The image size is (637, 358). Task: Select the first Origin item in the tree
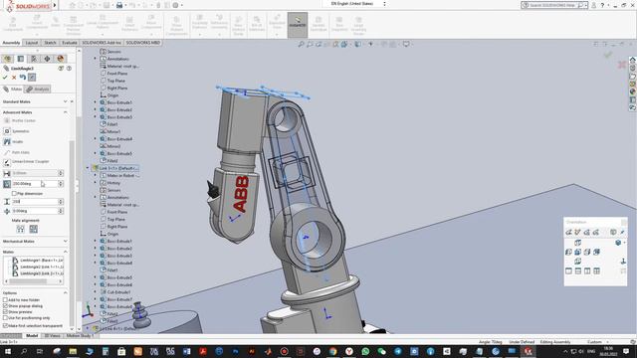click(x=112, y=95)
